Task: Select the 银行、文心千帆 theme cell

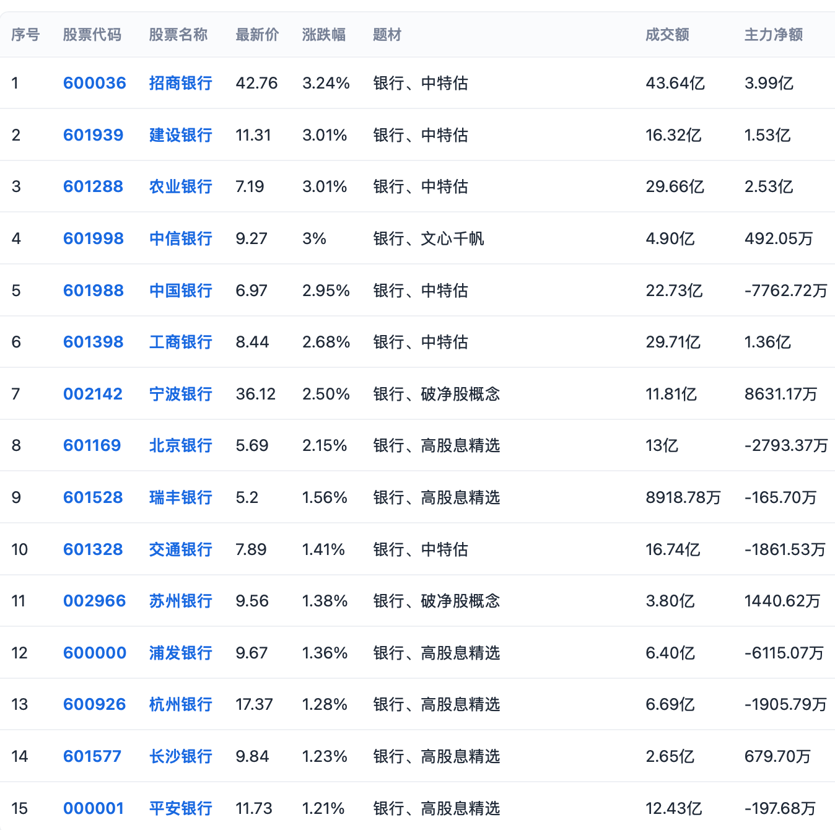Action: click(429, 238)
